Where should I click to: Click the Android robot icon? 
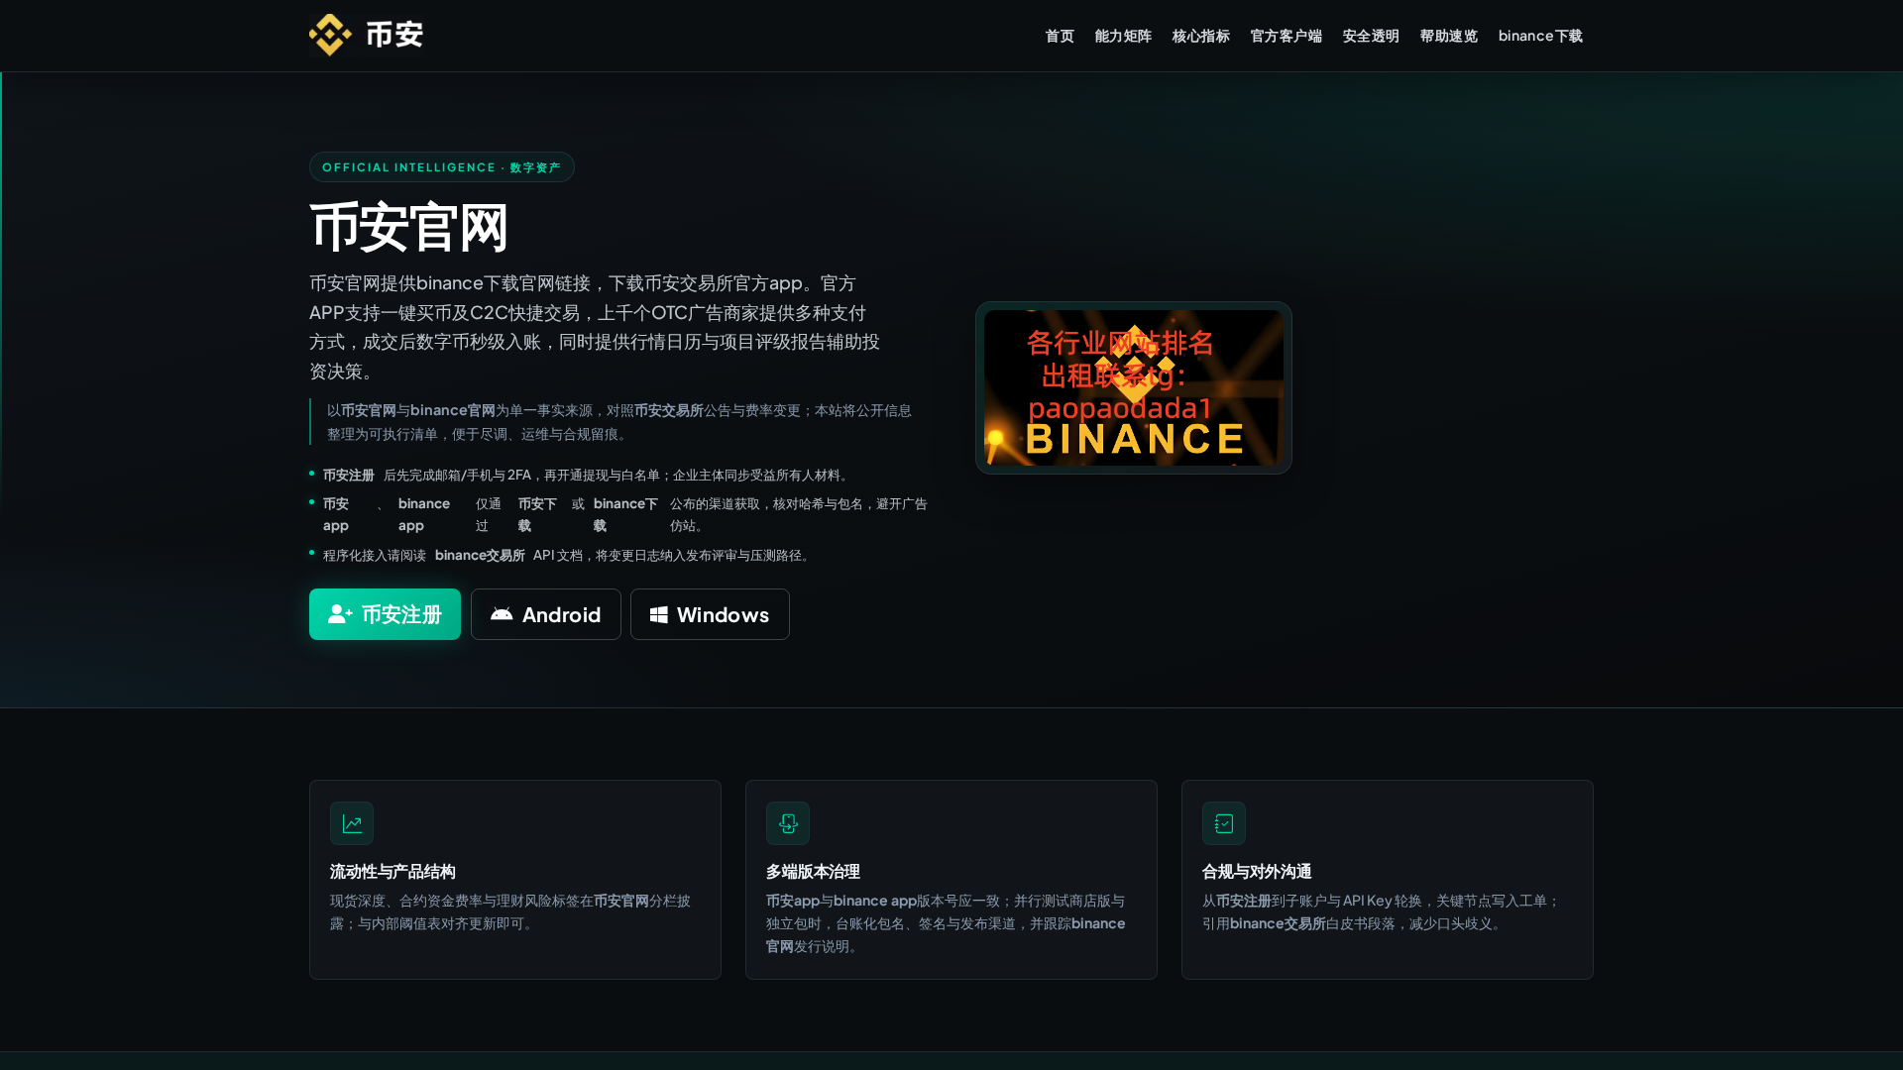(x=502, y=614)
